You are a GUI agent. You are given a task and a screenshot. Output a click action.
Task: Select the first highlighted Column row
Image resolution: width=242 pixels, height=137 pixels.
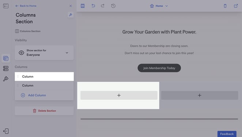[x=44, y=76]
